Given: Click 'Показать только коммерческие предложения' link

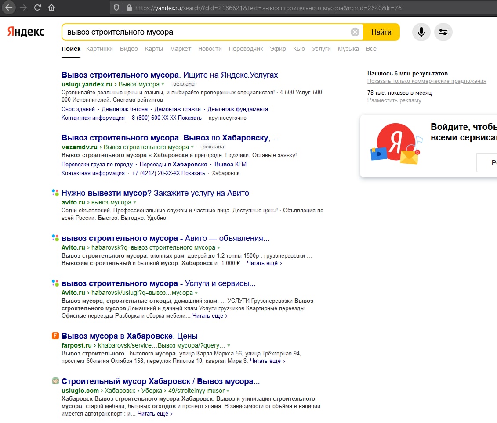Looking at the screenshot, I should (x=427, y=81).
